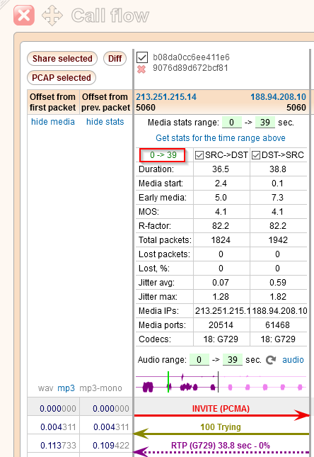Open the Diff comparison button
This screenshot has width=314, height=457.
(x=115, y=59)
